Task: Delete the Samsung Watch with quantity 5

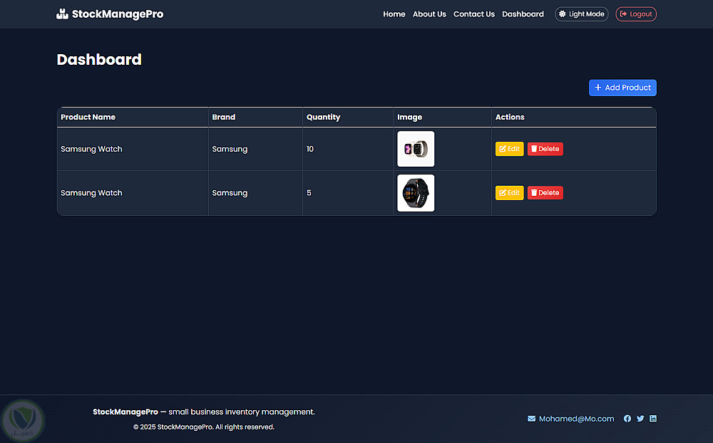Action: (545, 193)
